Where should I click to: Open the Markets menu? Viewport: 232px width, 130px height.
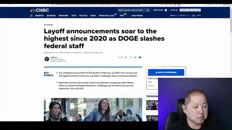coord(40,16)
